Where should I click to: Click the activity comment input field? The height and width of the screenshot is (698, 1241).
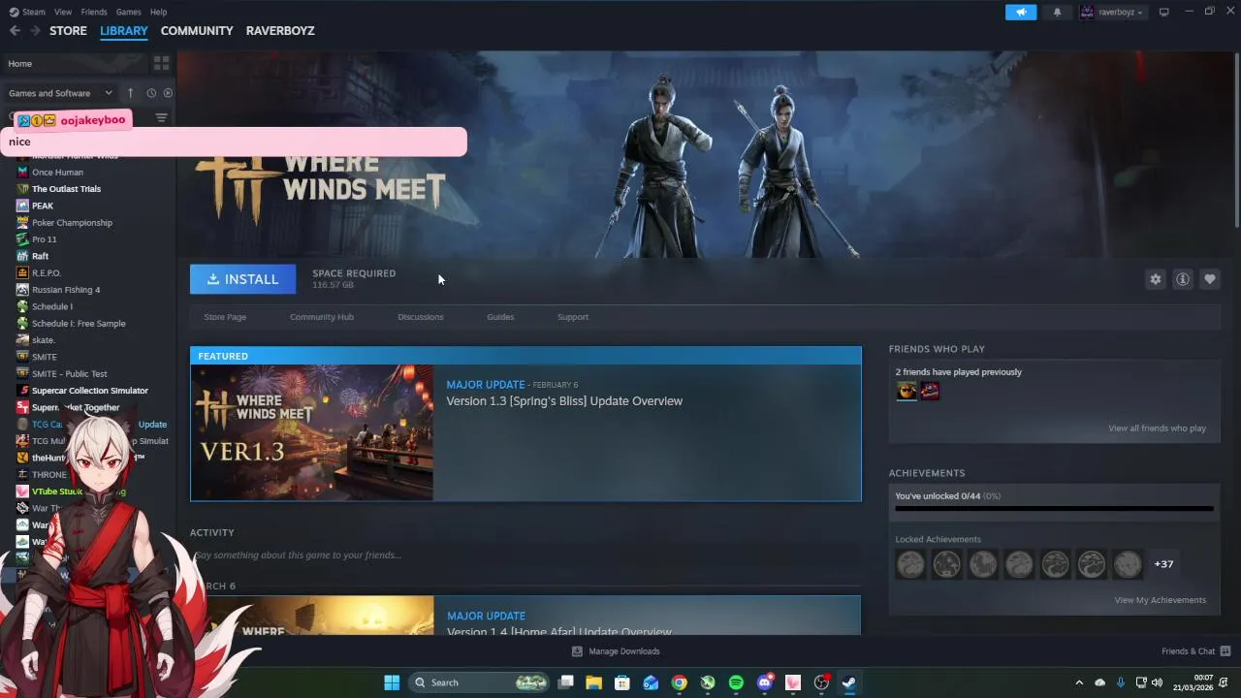click(525, 555)
